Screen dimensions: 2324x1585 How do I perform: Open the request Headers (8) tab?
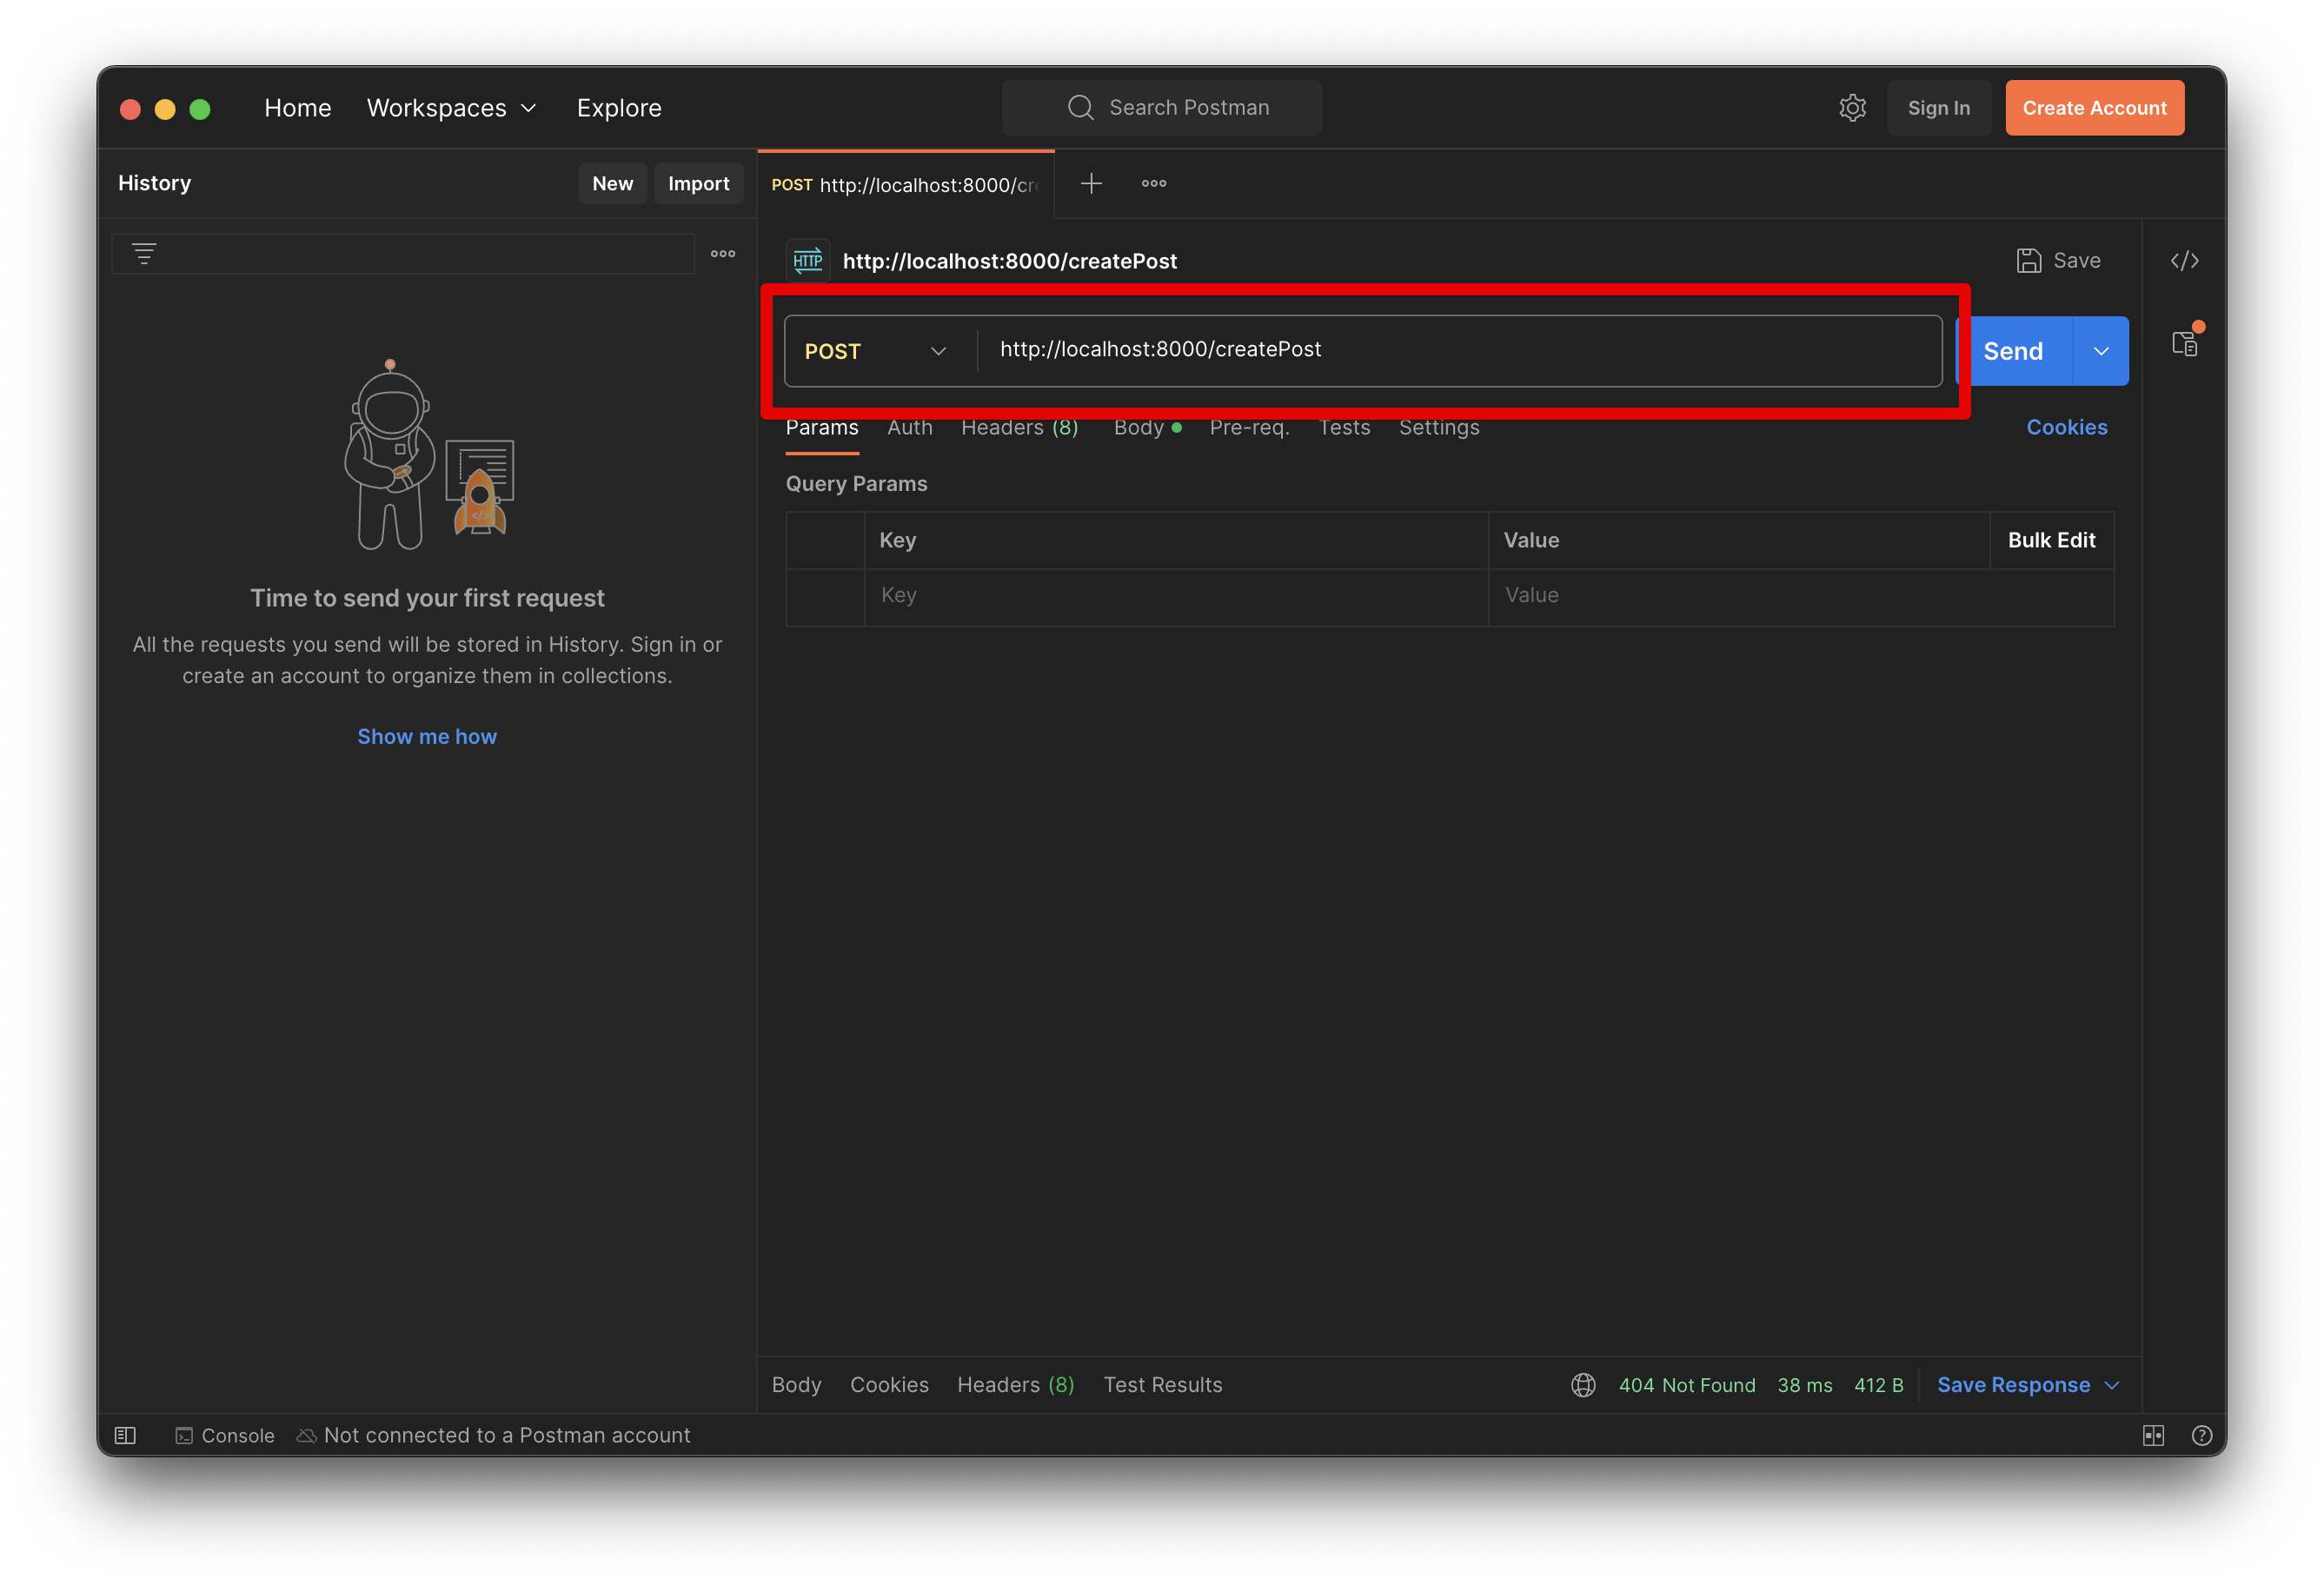(x=1020, y=428)
